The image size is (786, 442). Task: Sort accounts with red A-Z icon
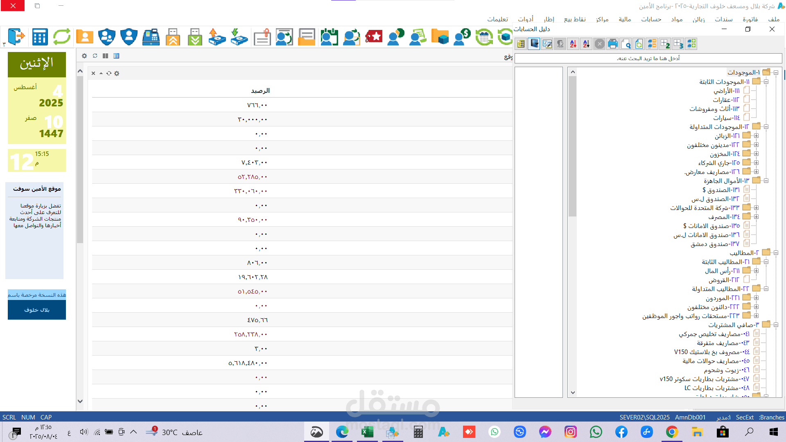pos(573,44)
